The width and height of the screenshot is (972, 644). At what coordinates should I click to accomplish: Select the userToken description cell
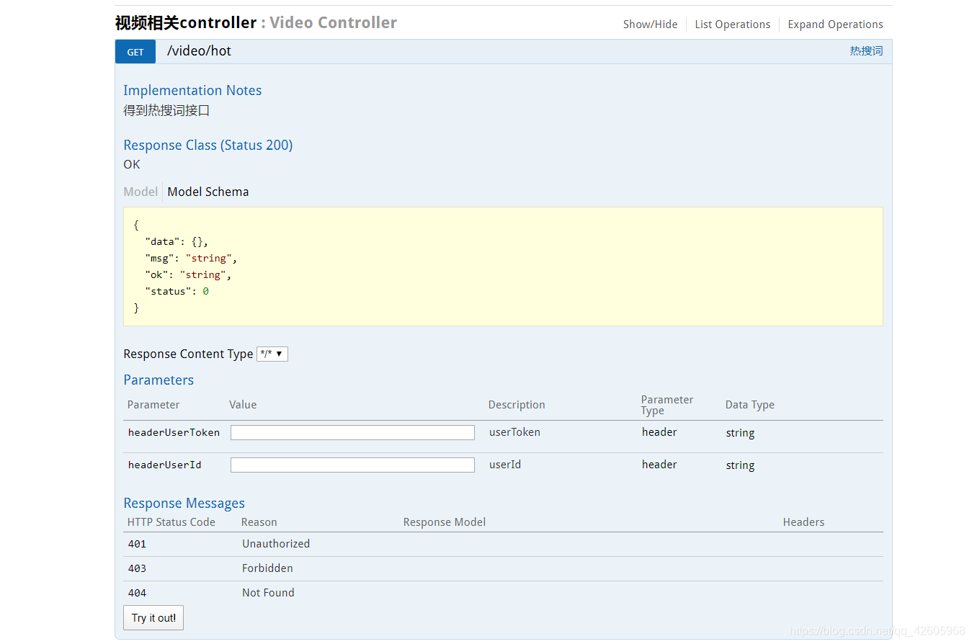click(514, 432)
